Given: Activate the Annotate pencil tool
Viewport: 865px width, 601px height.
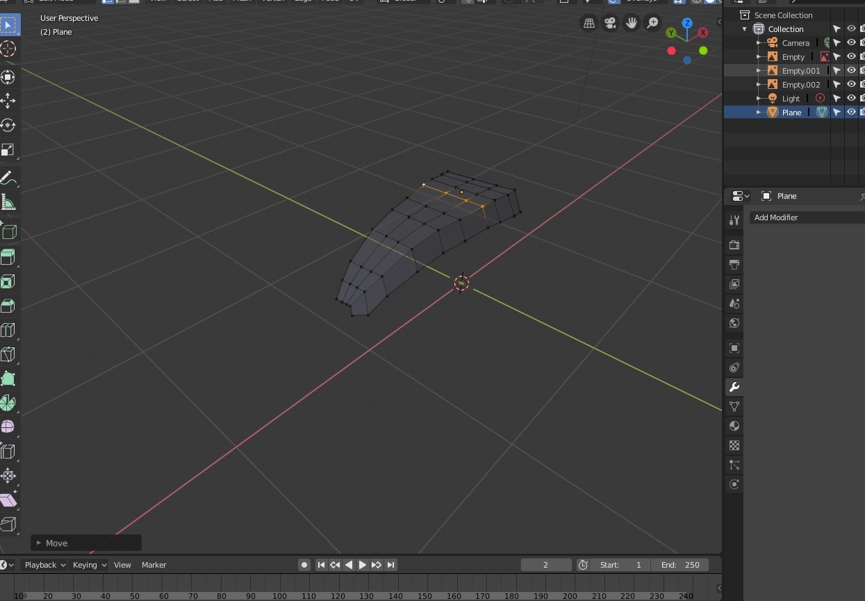Looking at the screenshot, I should (8, 178).
